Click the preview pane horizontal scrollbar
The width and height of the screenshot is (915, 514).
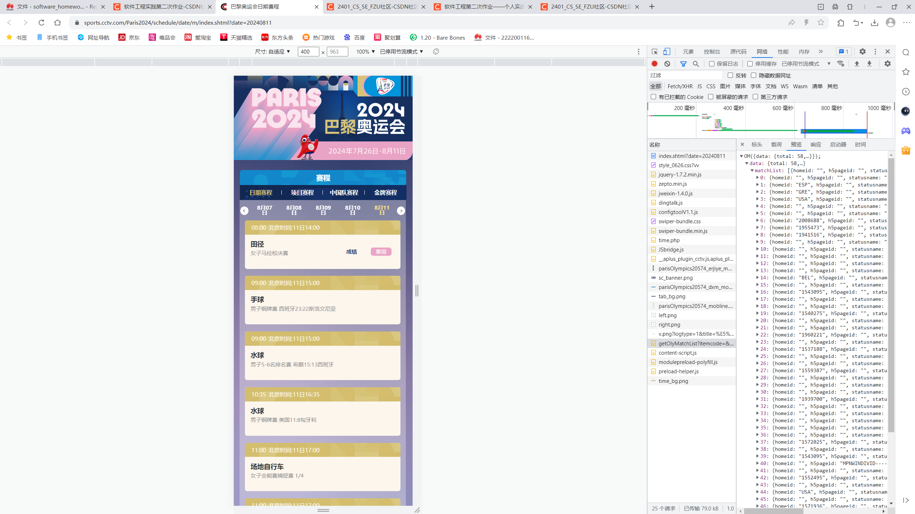pos(773,511)
